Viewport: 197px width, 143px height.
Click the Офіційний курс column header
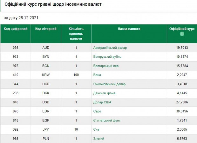182,29
